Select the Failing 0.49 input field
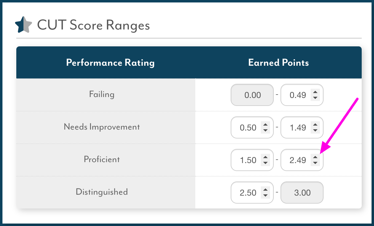The image size is (374, 226). [x=302, y=95]
